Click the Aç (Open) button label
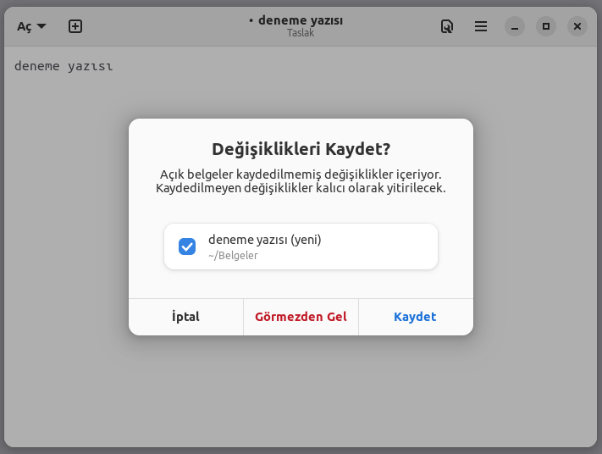The height and width of the screenshot is (454, 602). 25,26
